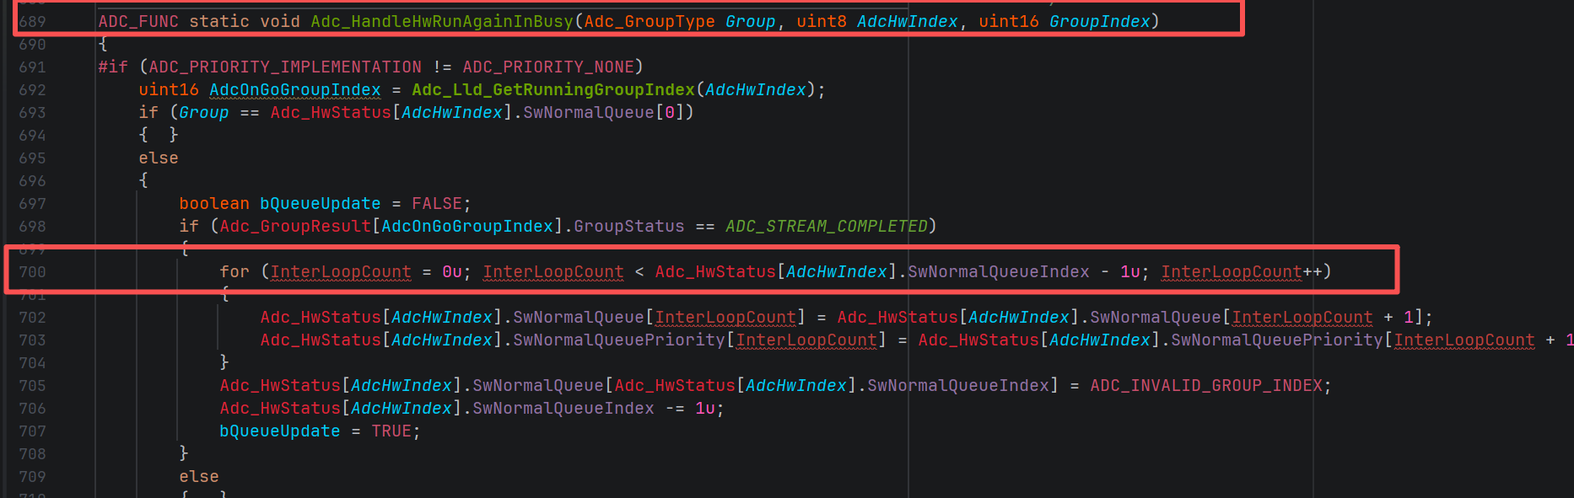Click line number 705 in the gutter
Viewport: 1574px width, 498px height.
click(x=32, y=385)
